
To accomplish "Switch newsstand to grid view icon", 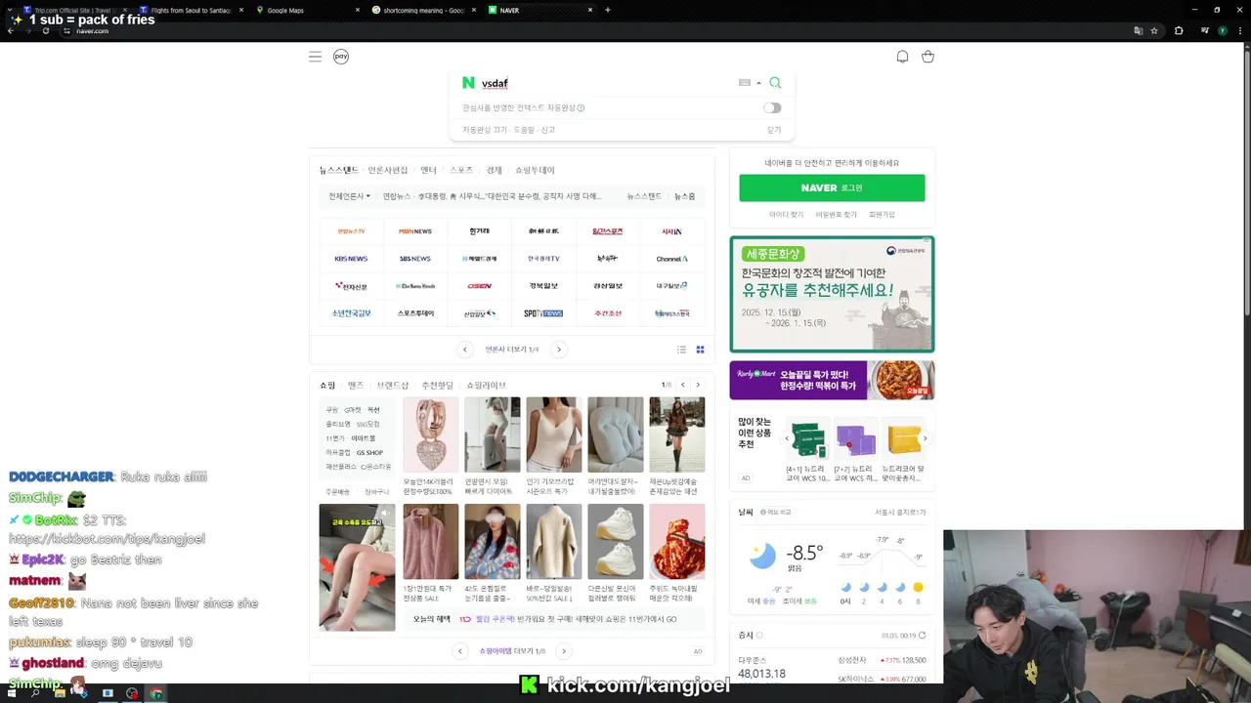I will coord(700,350).
